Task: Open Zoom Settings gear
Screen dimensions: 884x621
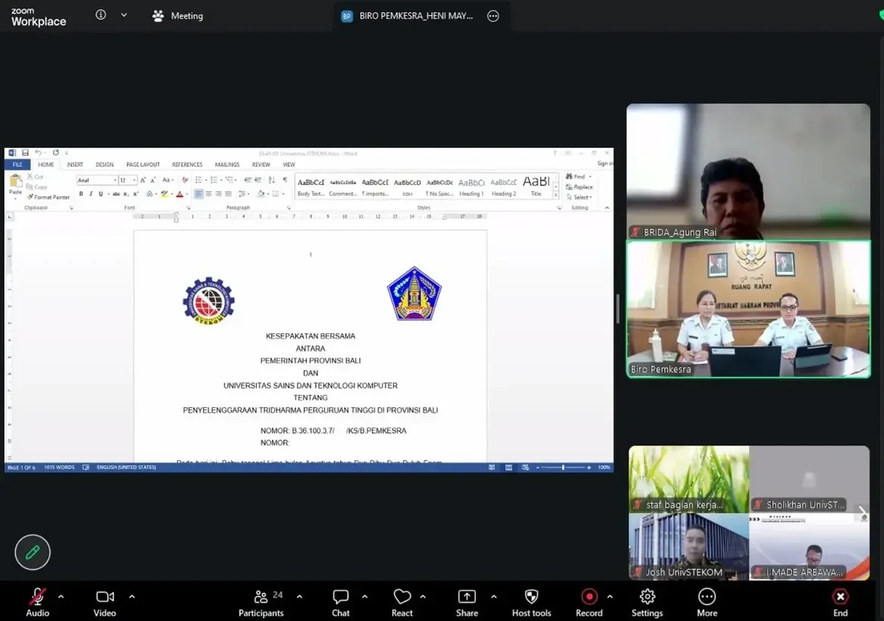Action: coord(648,602)
